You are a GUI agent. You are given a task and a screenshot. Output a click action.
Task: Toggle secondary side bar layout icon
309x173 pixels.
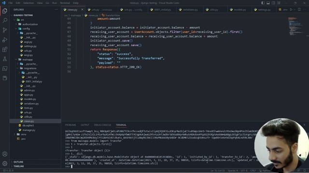point(274,3)
